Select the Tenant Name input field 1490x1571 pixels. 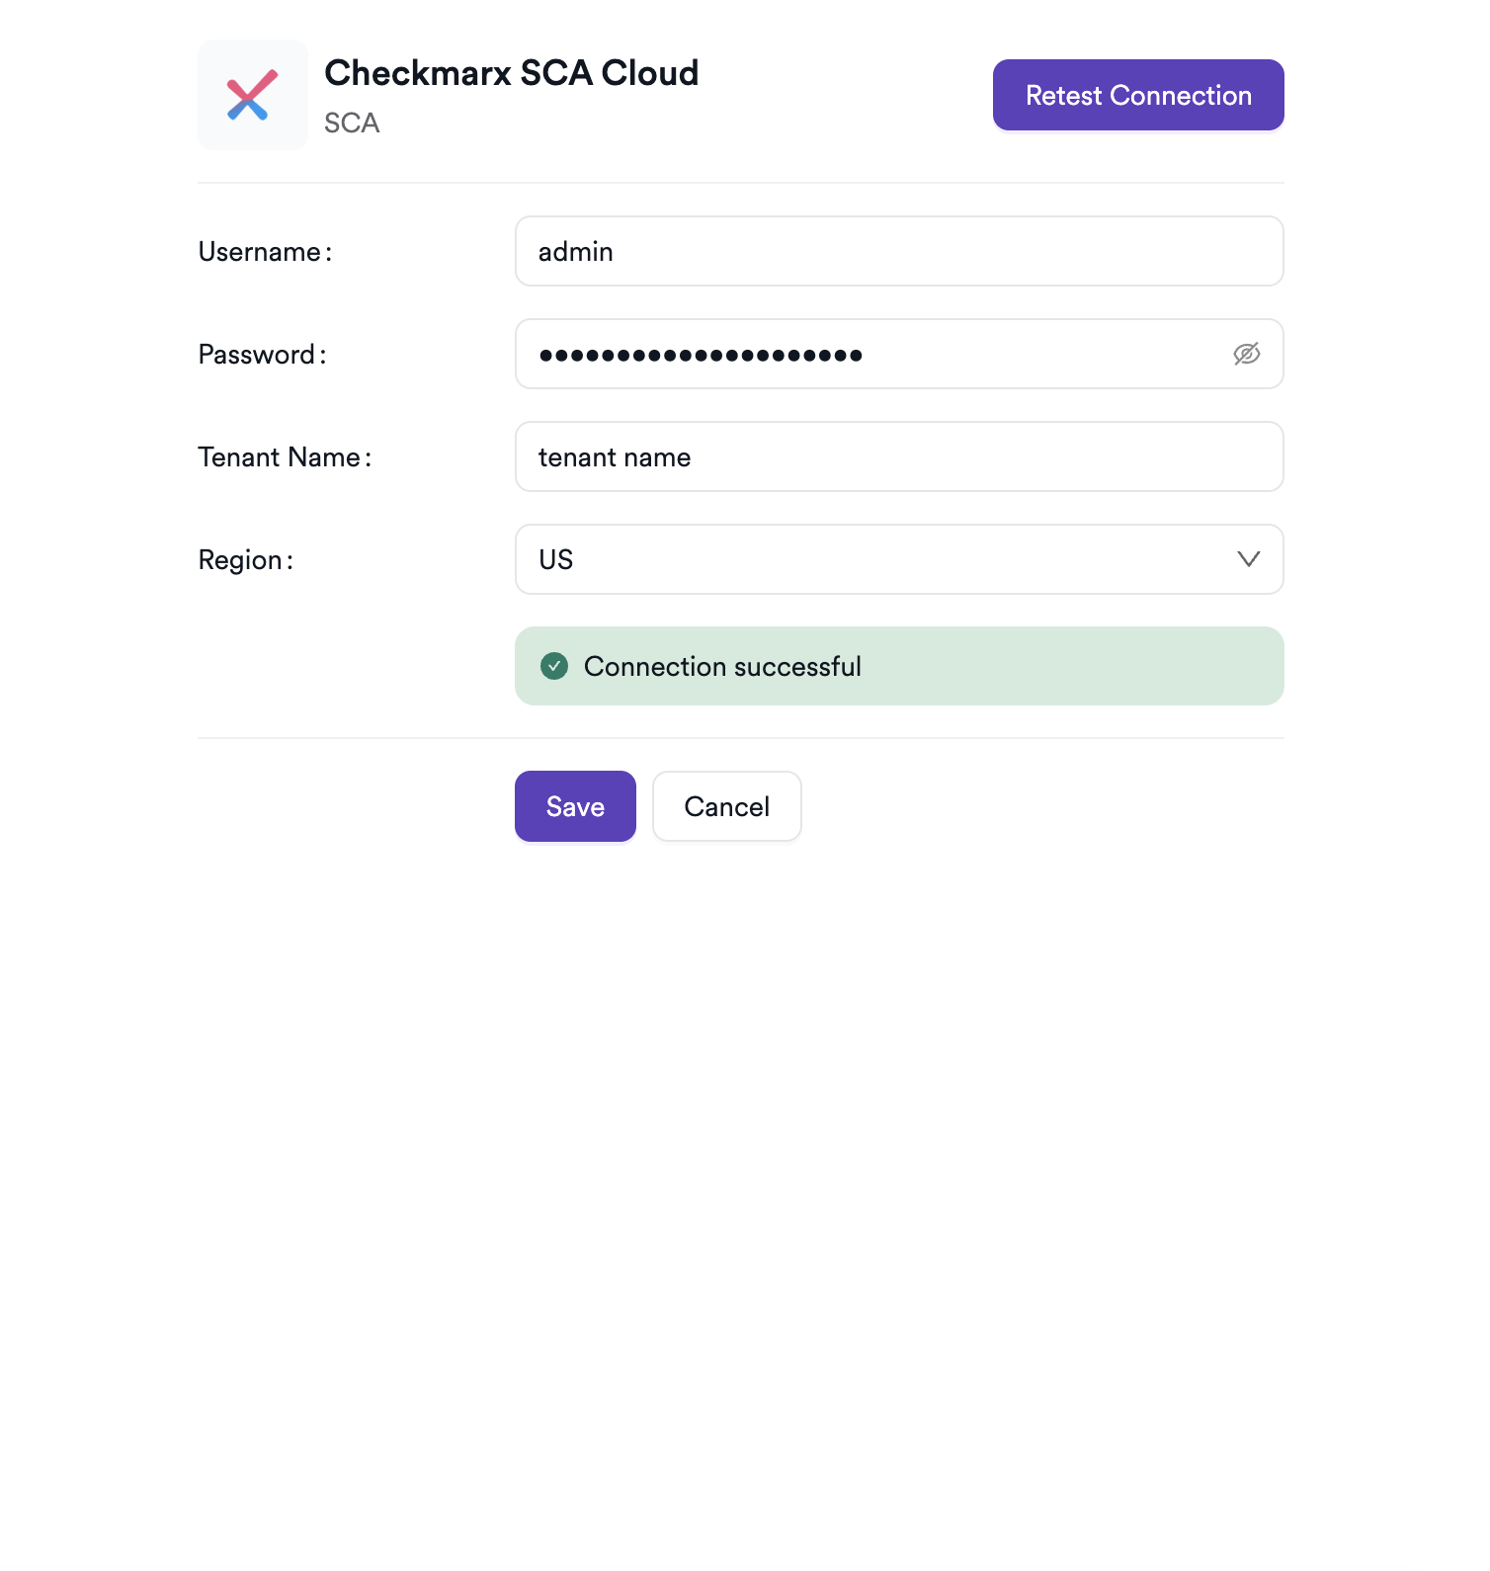897,456
